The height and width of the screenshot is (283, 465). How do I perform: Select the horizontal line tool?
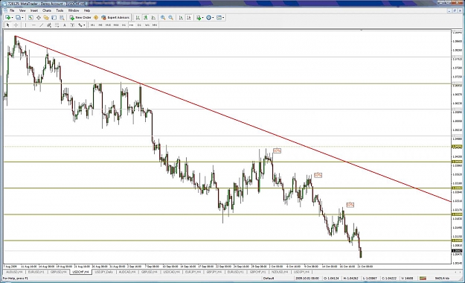pos(33,25)
